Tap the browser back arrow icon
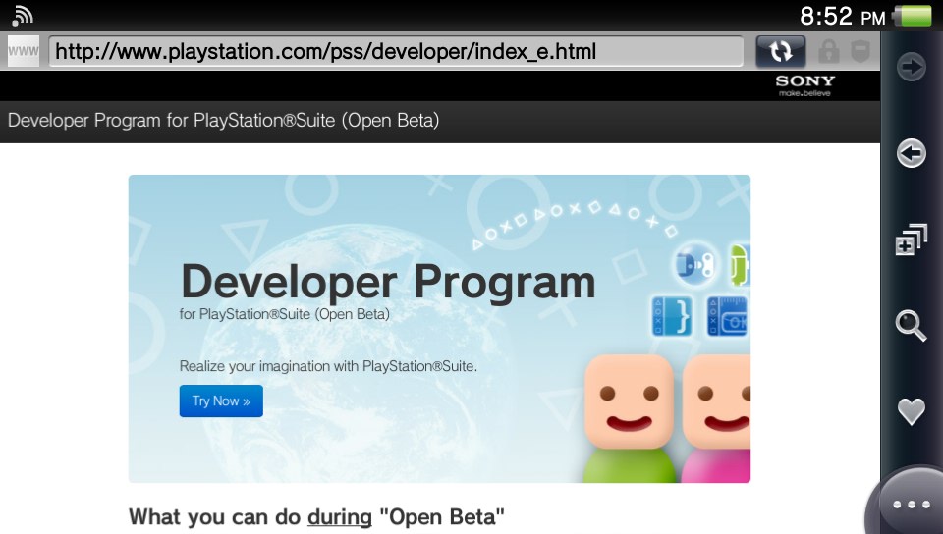 click(x=912, y=153)
